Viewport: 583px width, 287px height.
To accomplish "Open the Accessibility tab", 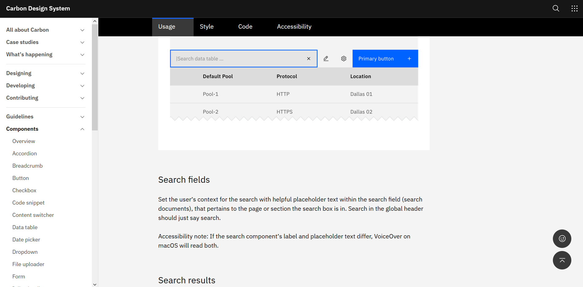I will pyautogui.click(x=294, y=26).
